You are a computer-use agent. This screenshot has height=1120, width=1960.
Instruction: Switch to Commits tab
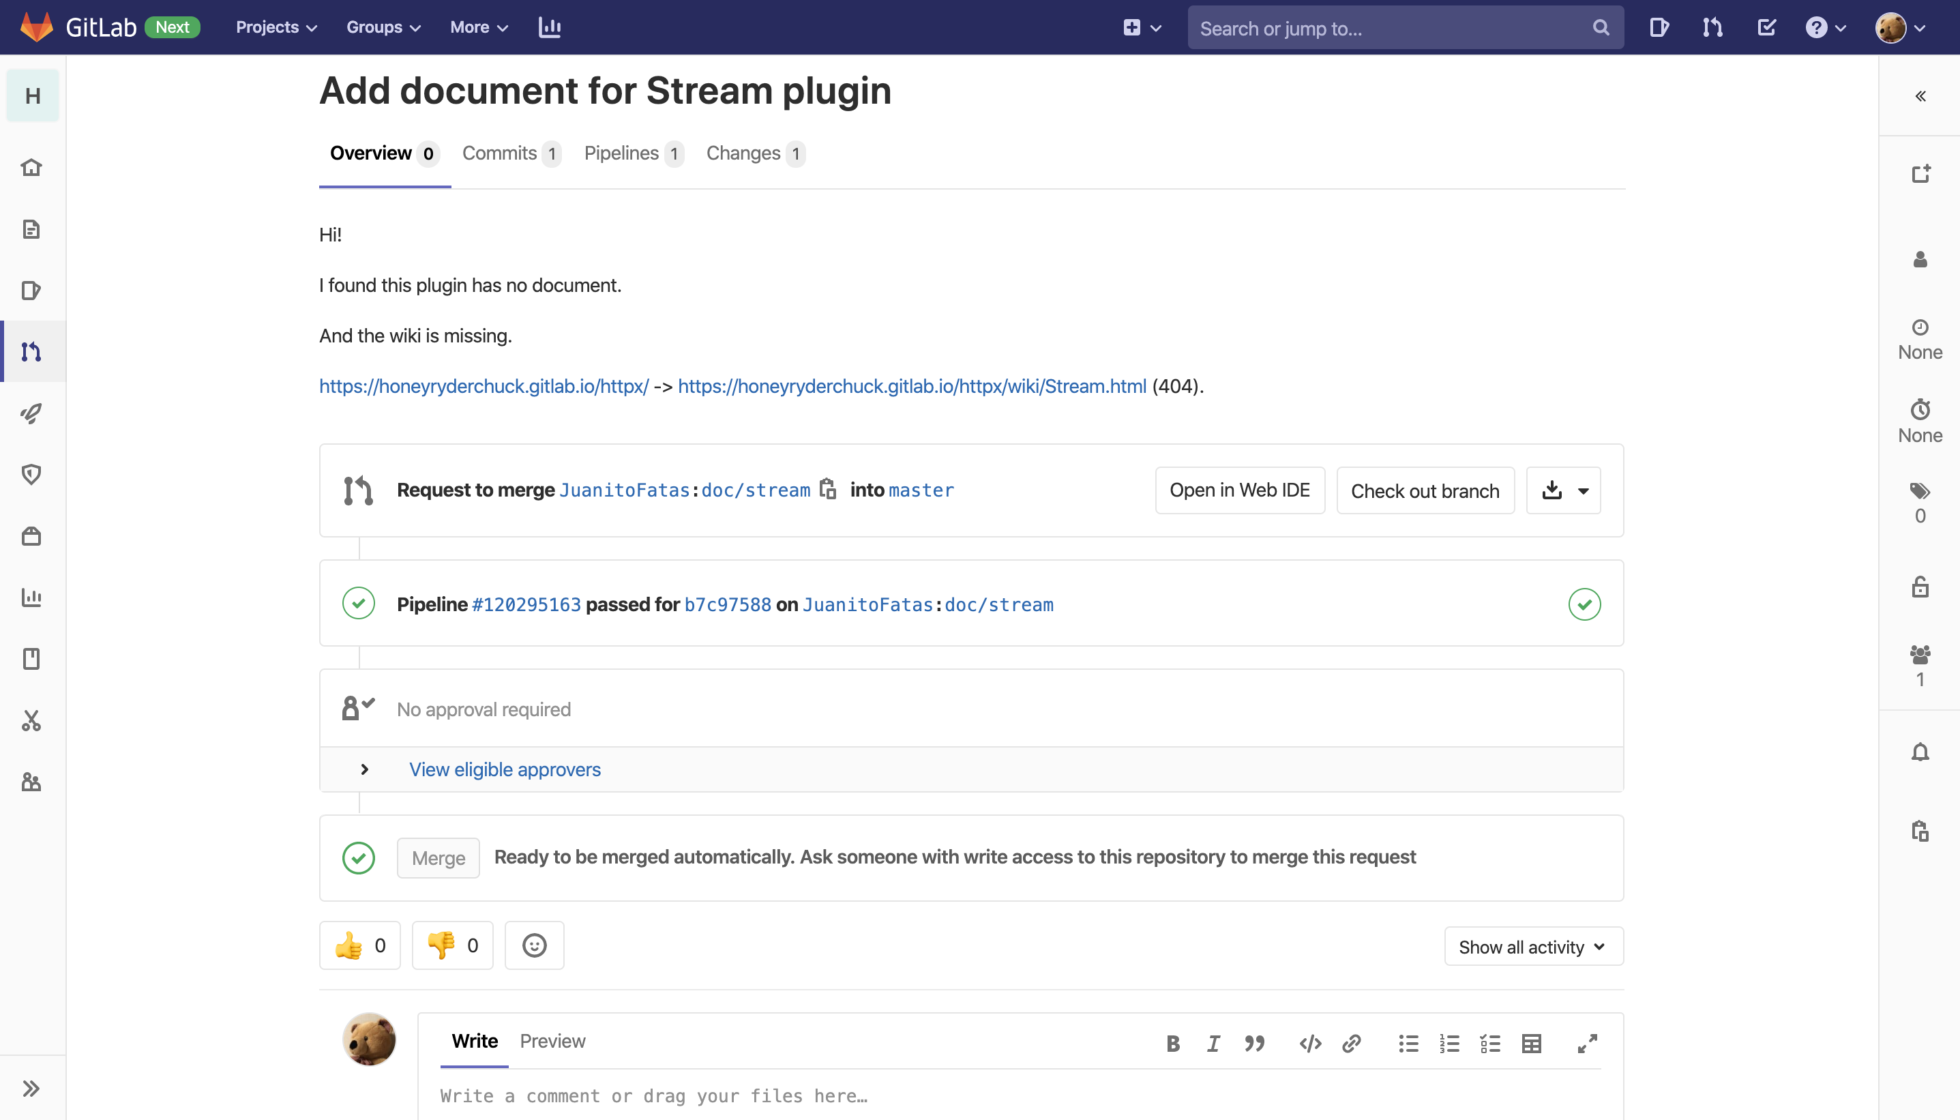pos(511,153)
